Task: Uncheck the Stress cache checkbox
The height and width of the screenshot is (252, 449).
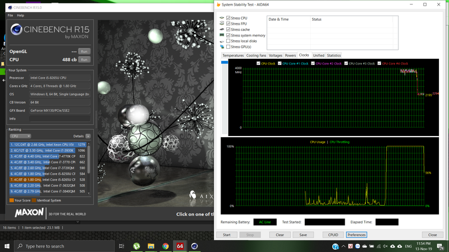Action: coord(228,30)
